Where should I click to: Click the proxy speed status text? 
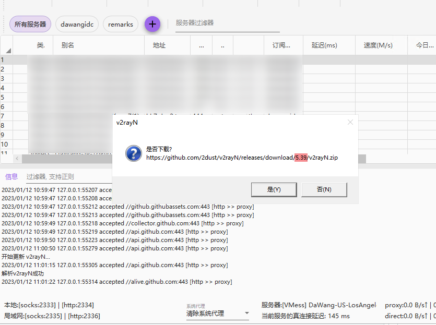pos(410,305)
